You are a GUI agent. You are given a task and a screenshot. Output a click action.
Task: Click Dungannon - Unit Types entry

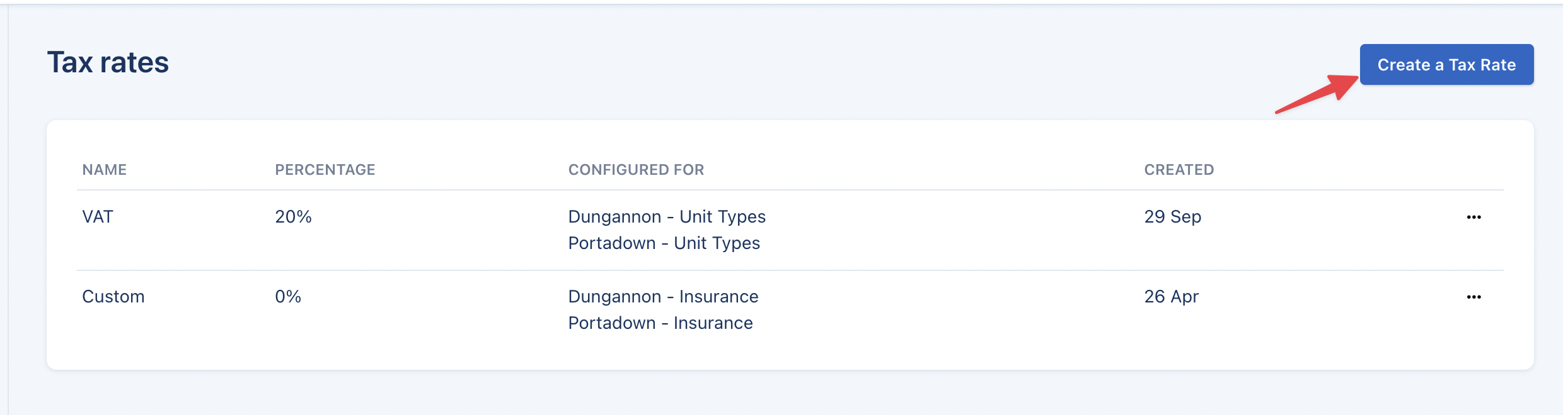pos(667,217)
